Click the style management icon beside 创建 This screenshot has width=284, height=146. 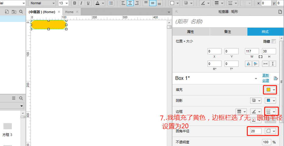click(x=276, y=78)
